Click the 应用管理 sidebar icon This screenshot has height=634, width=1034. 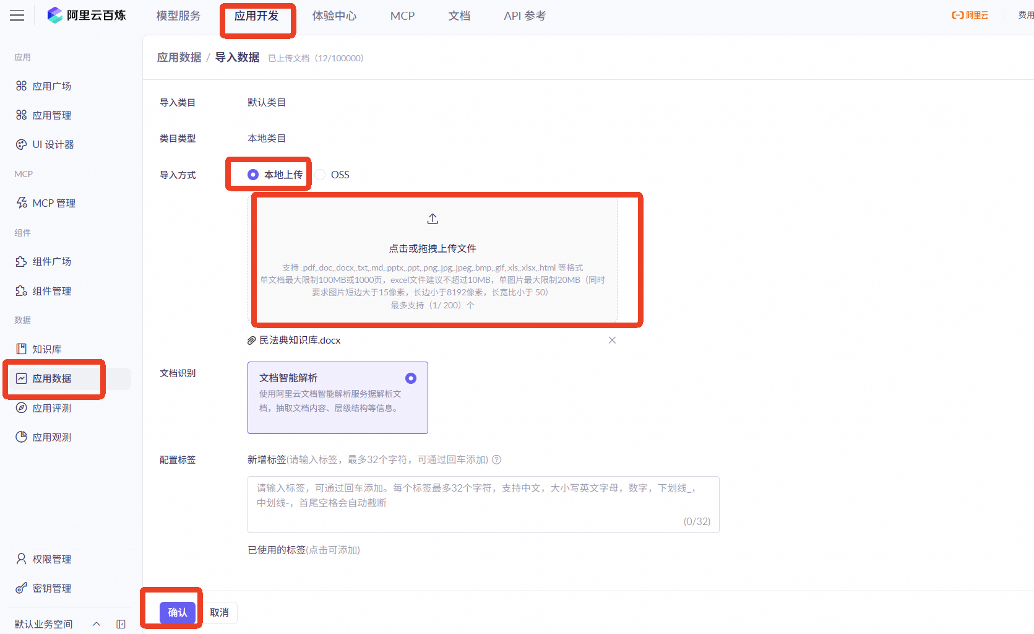tap(22, 115)
